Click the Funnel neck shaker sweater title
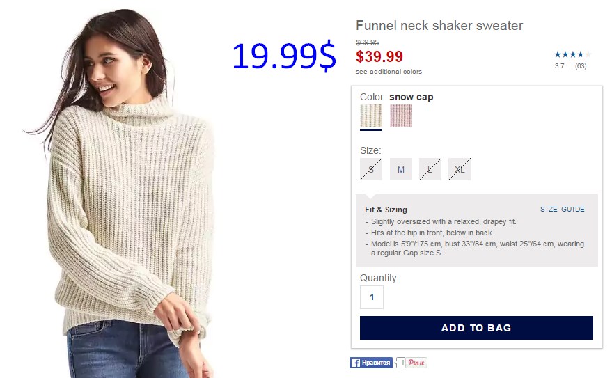The width and height of the screenshot is (612, 378). (439, 26)
